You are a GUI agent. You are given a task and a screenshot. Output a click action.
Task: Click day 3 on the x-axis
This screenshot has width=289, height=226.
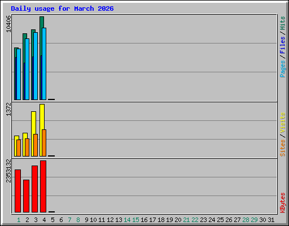click(36, 220)
